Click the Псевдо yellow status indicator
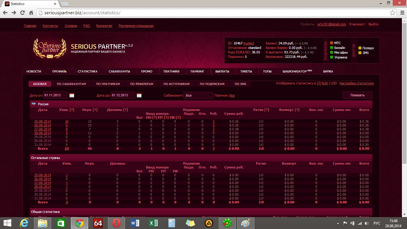 (360, 48)
